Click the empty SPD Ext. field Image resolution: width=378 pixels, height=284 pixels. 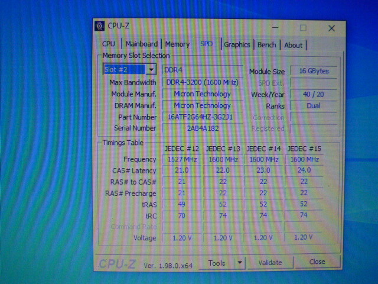[314, 83]
